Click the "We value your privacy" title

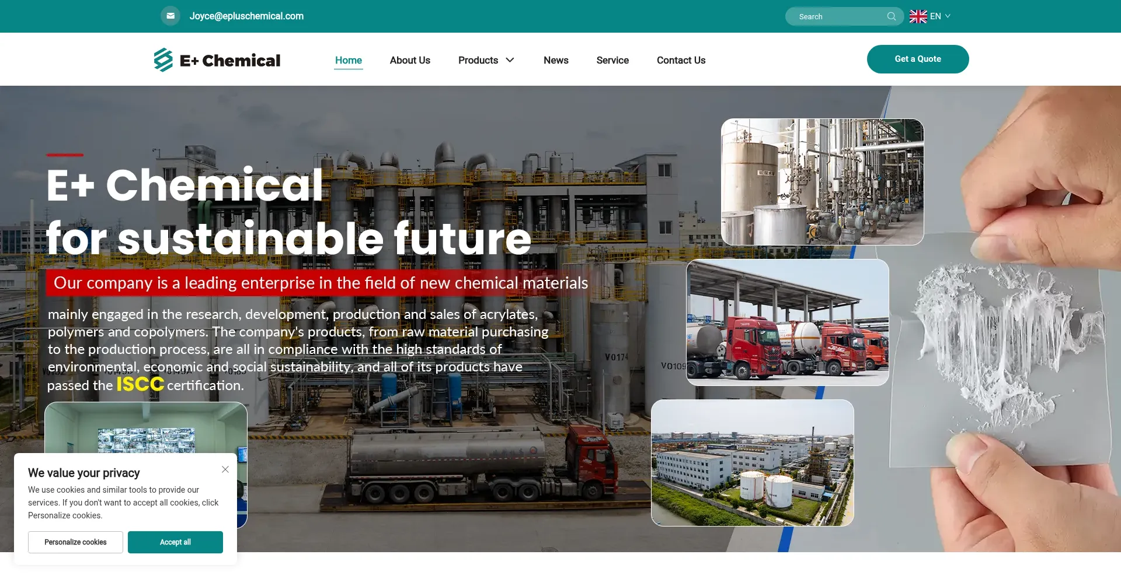pos(84,473)
